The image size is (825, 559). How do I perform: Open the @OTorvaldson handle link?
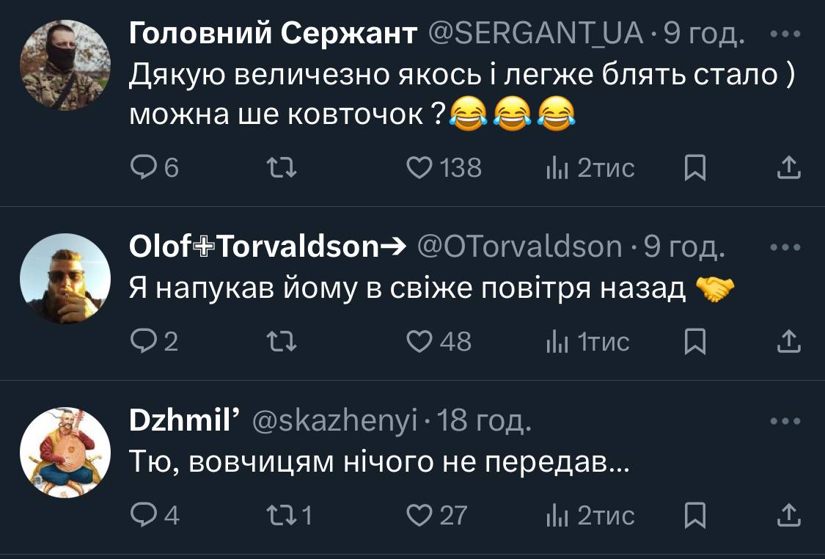[x=519, y=248]
